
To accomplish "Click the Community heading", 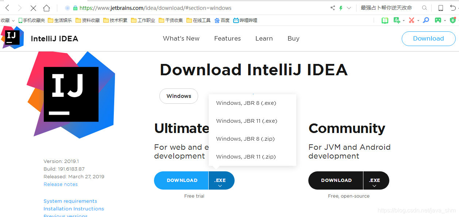I will pos(347,129).
